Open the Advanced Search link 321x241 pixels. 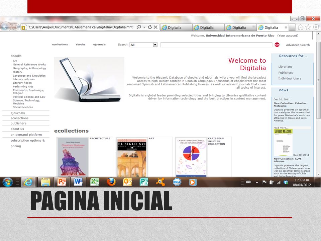[298, 45]
